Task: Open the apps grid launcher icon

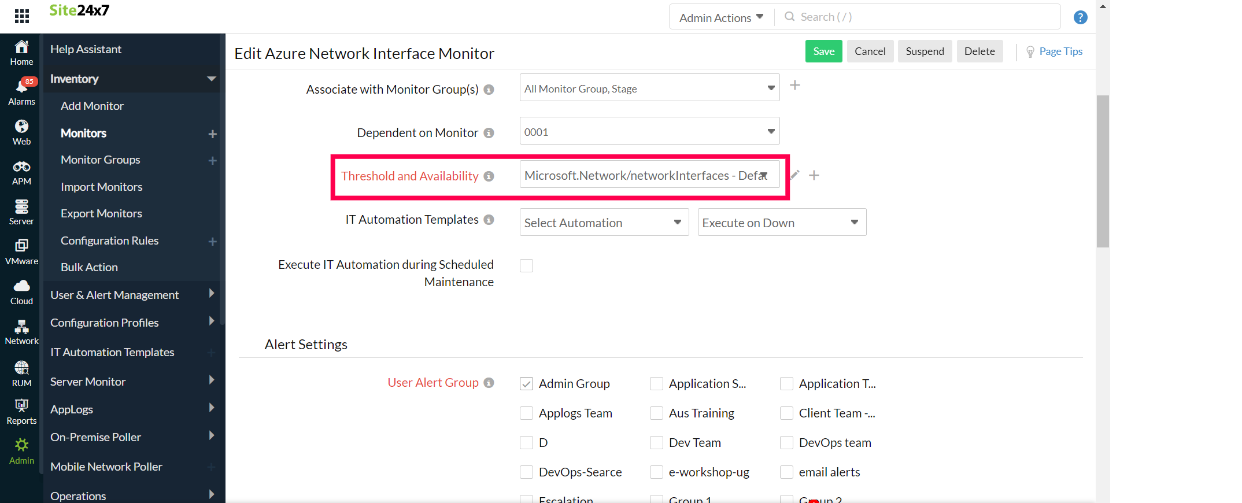Action: point(22,16)
